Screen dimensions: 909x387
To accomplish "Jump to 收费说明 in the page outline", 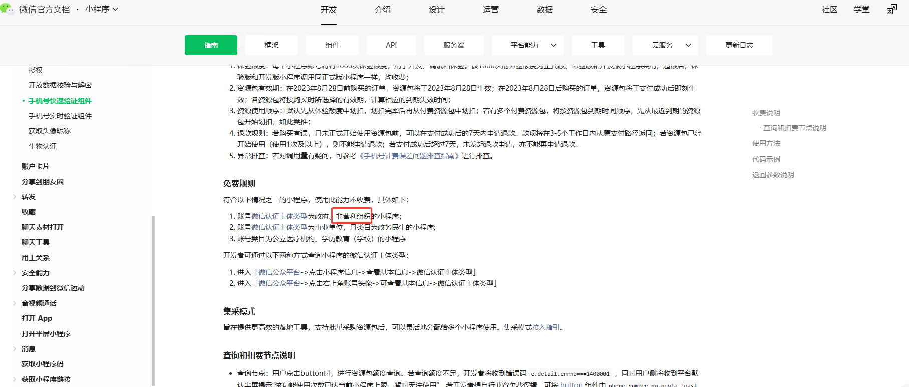I will [766, 113].
